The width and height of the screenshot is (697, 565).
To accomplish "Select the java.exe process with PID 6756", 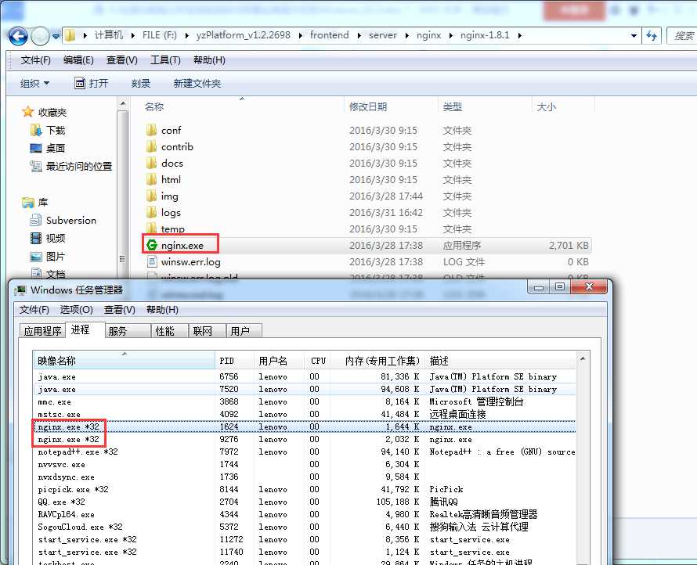I will [305, 376].
